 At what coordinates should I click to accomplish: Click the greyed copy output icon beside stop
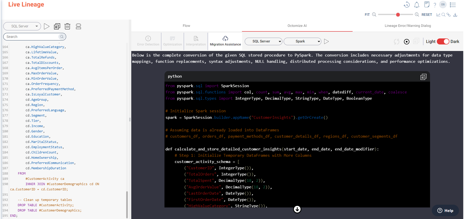(416, 41)
